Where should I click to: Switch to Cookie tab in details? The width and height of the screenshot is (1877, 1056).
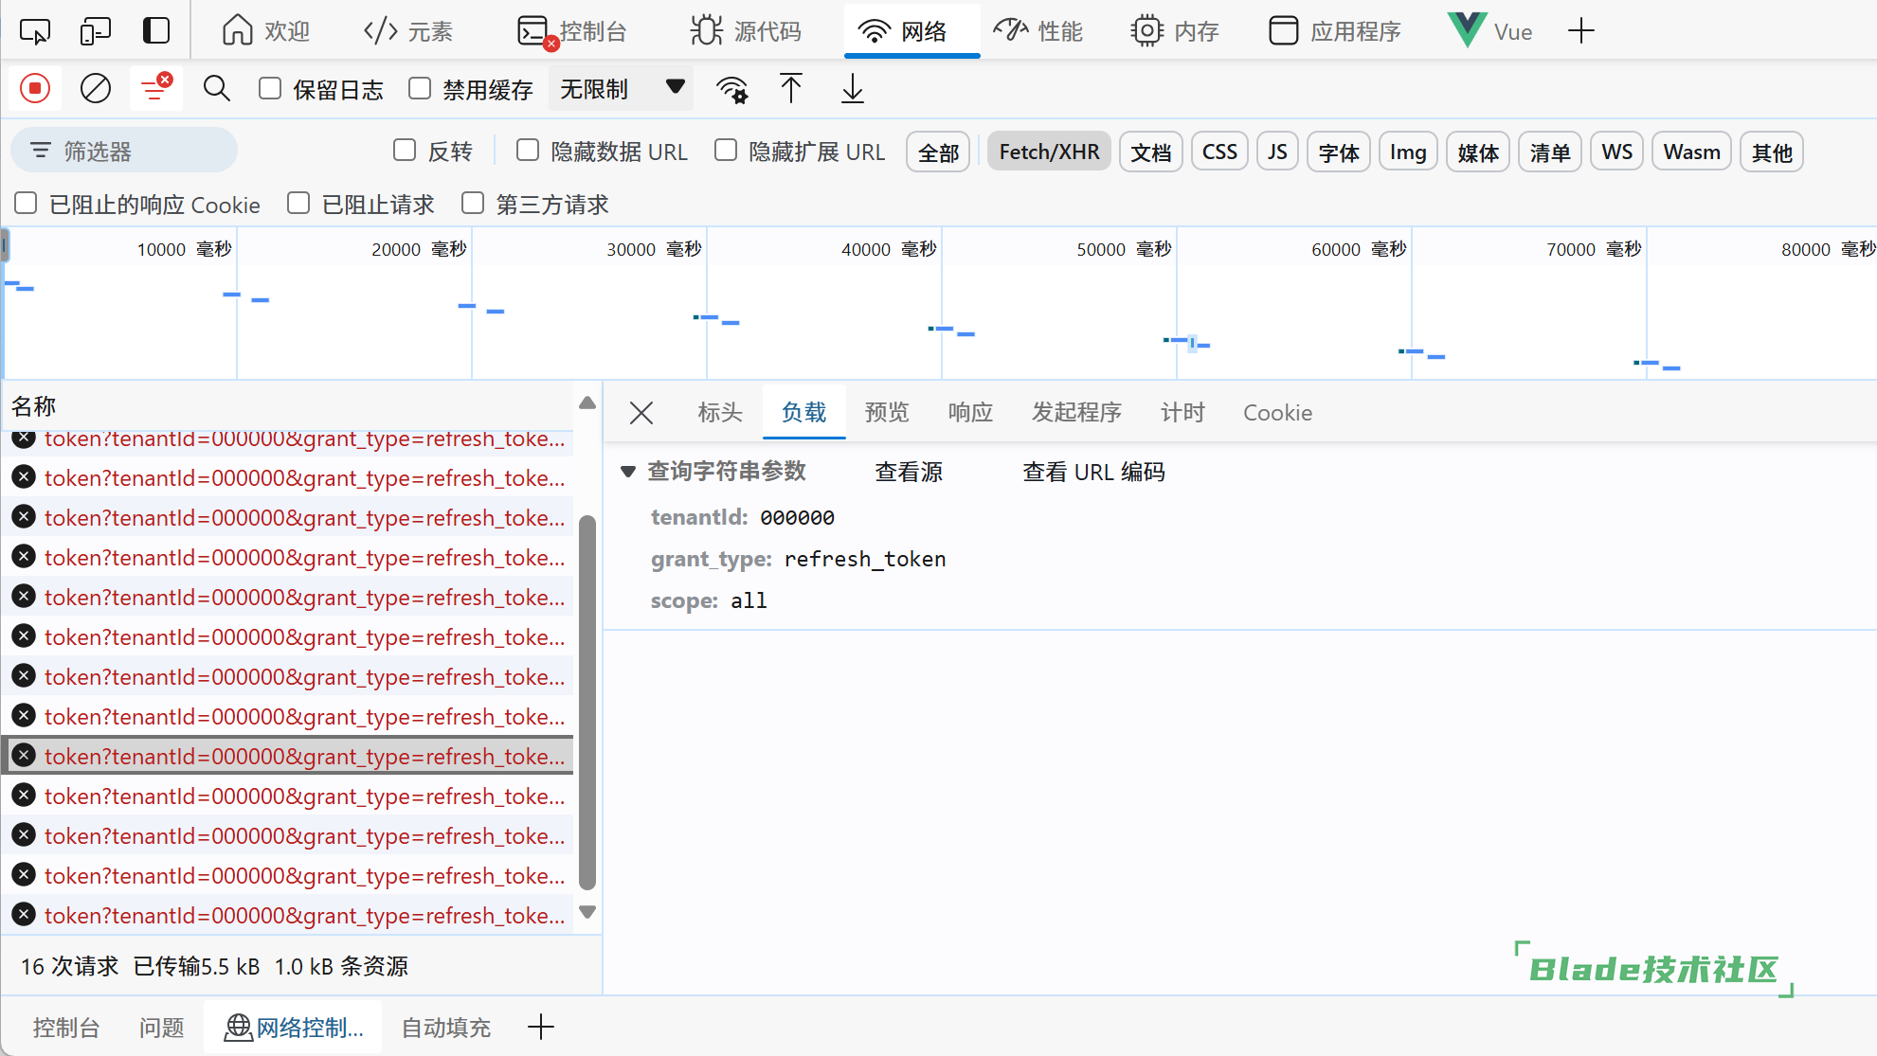click(x=1277, y=413)
